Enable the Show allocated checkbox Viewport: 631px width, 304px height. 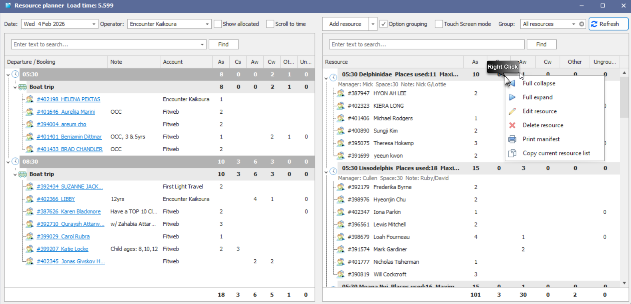218,24
